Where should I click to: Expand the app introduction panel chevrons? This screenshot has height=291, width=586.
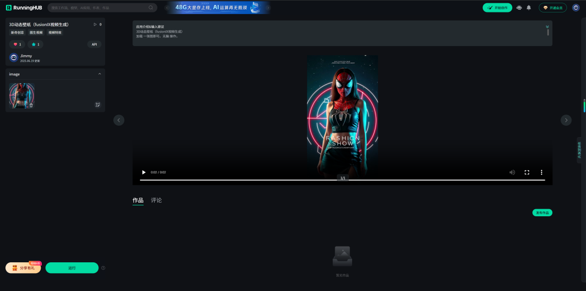(x=547, y=27)
